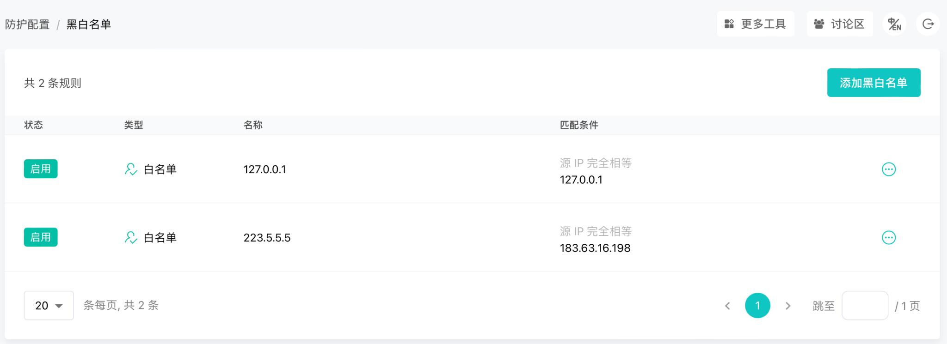The width and height of the screenshot is (947, 344).
Task: Open 更多工具 menu button
Action: pyautogui.click(x=756, y=24)
